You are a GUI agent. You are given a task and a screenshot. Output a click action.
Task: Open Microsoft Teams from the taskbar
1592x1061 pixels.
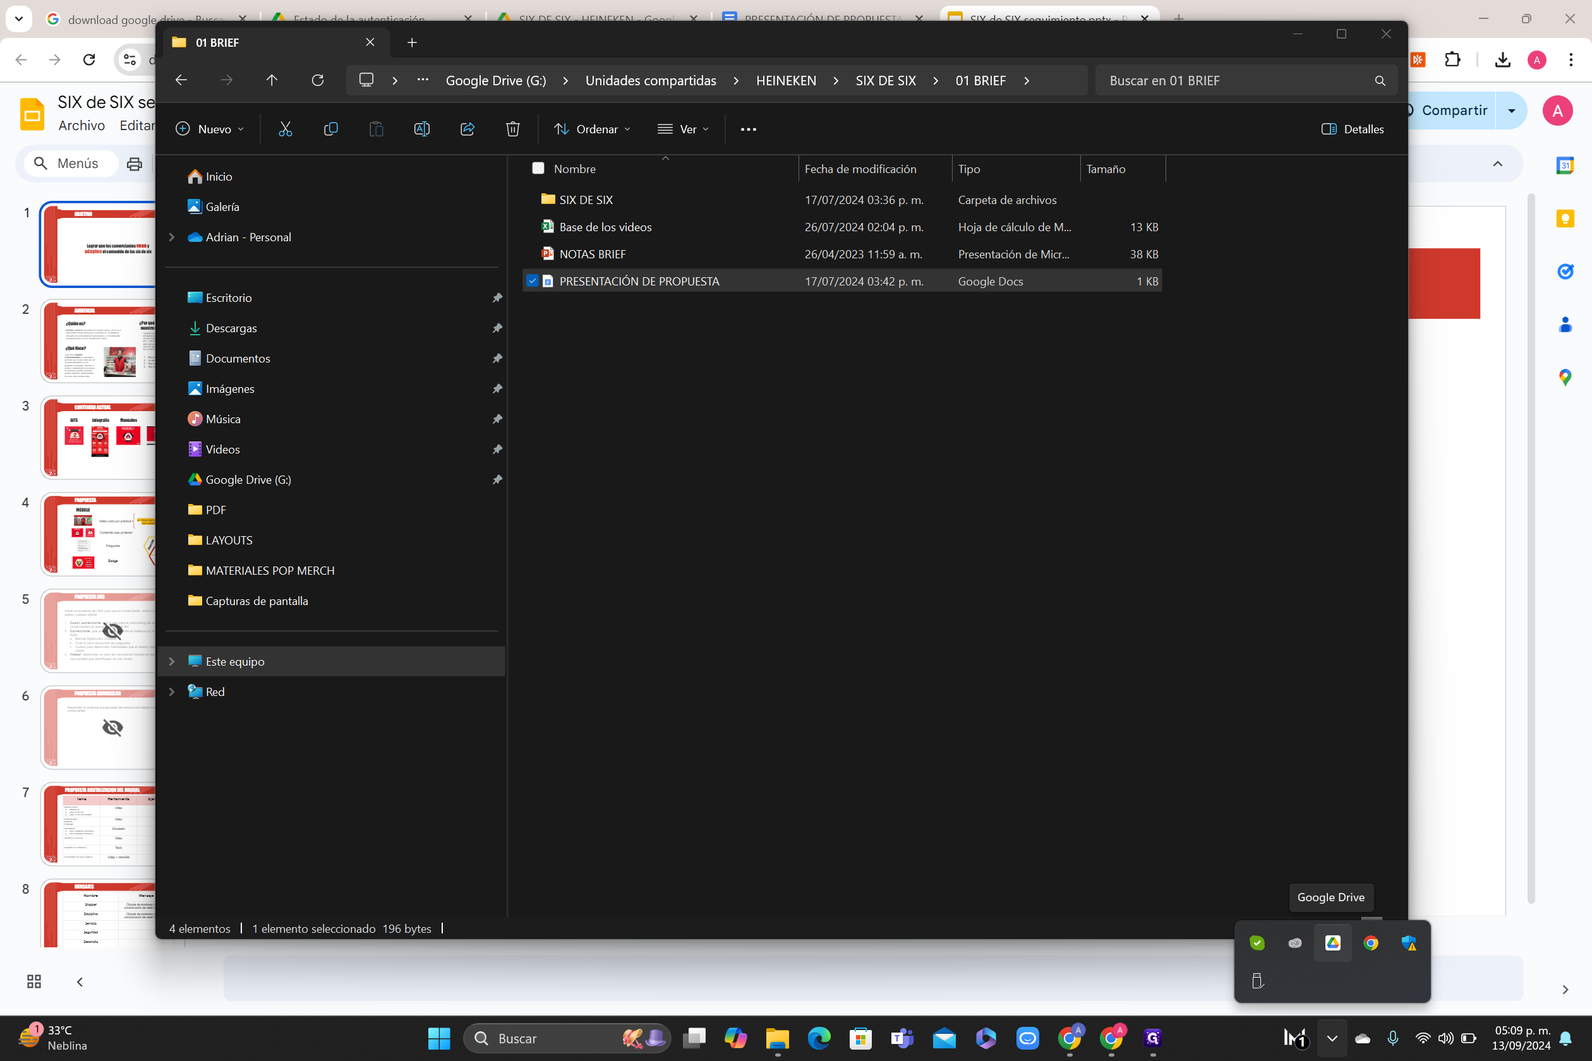(902, 1038)
